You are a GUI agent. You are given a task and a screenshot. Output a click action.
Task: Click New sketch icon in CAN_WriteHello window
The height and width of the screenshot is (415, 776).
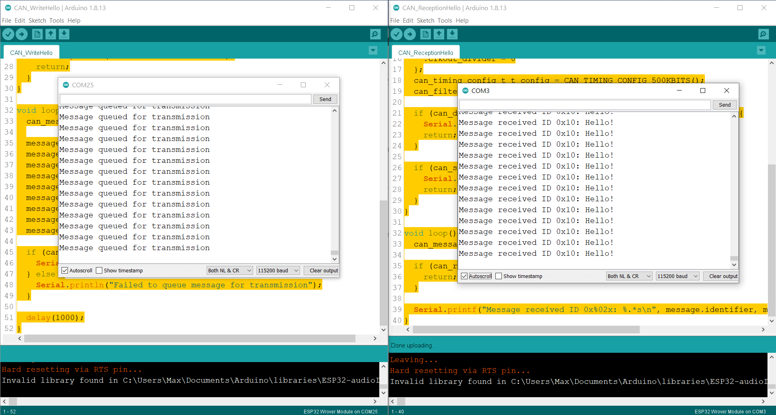pyautogui.click(x=37, y=34)
